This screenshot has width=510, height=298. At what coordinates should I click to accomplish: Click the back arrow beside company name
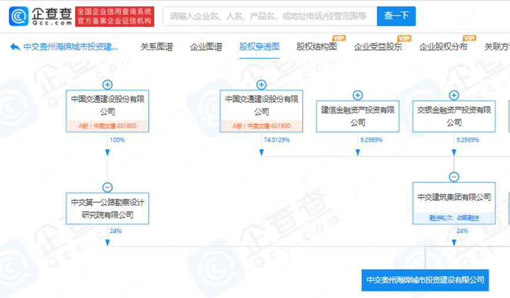click(15, 47)
